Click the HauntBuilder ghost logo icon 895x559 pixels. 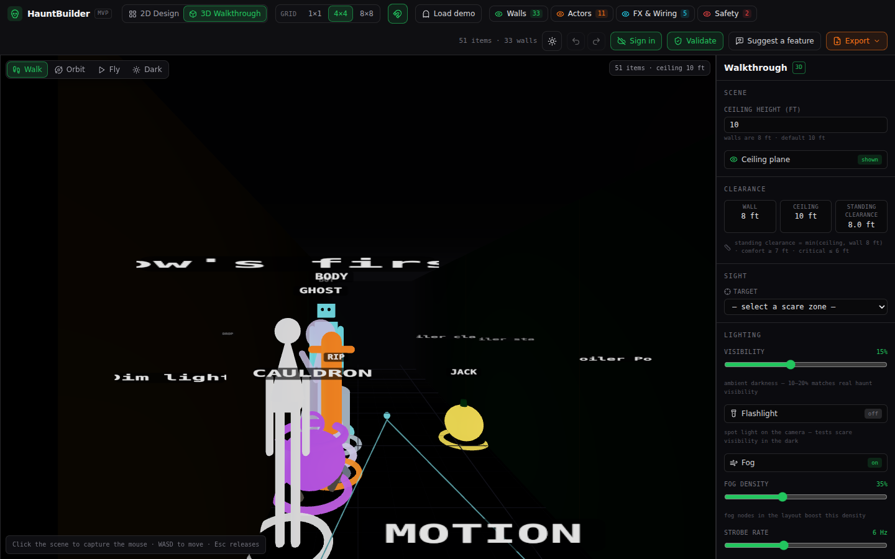tap(15, 14)
